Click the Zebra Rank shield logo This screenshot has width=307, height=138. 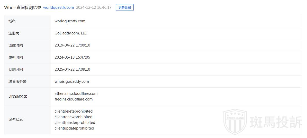pyautogui.click(x=235, y=122)
